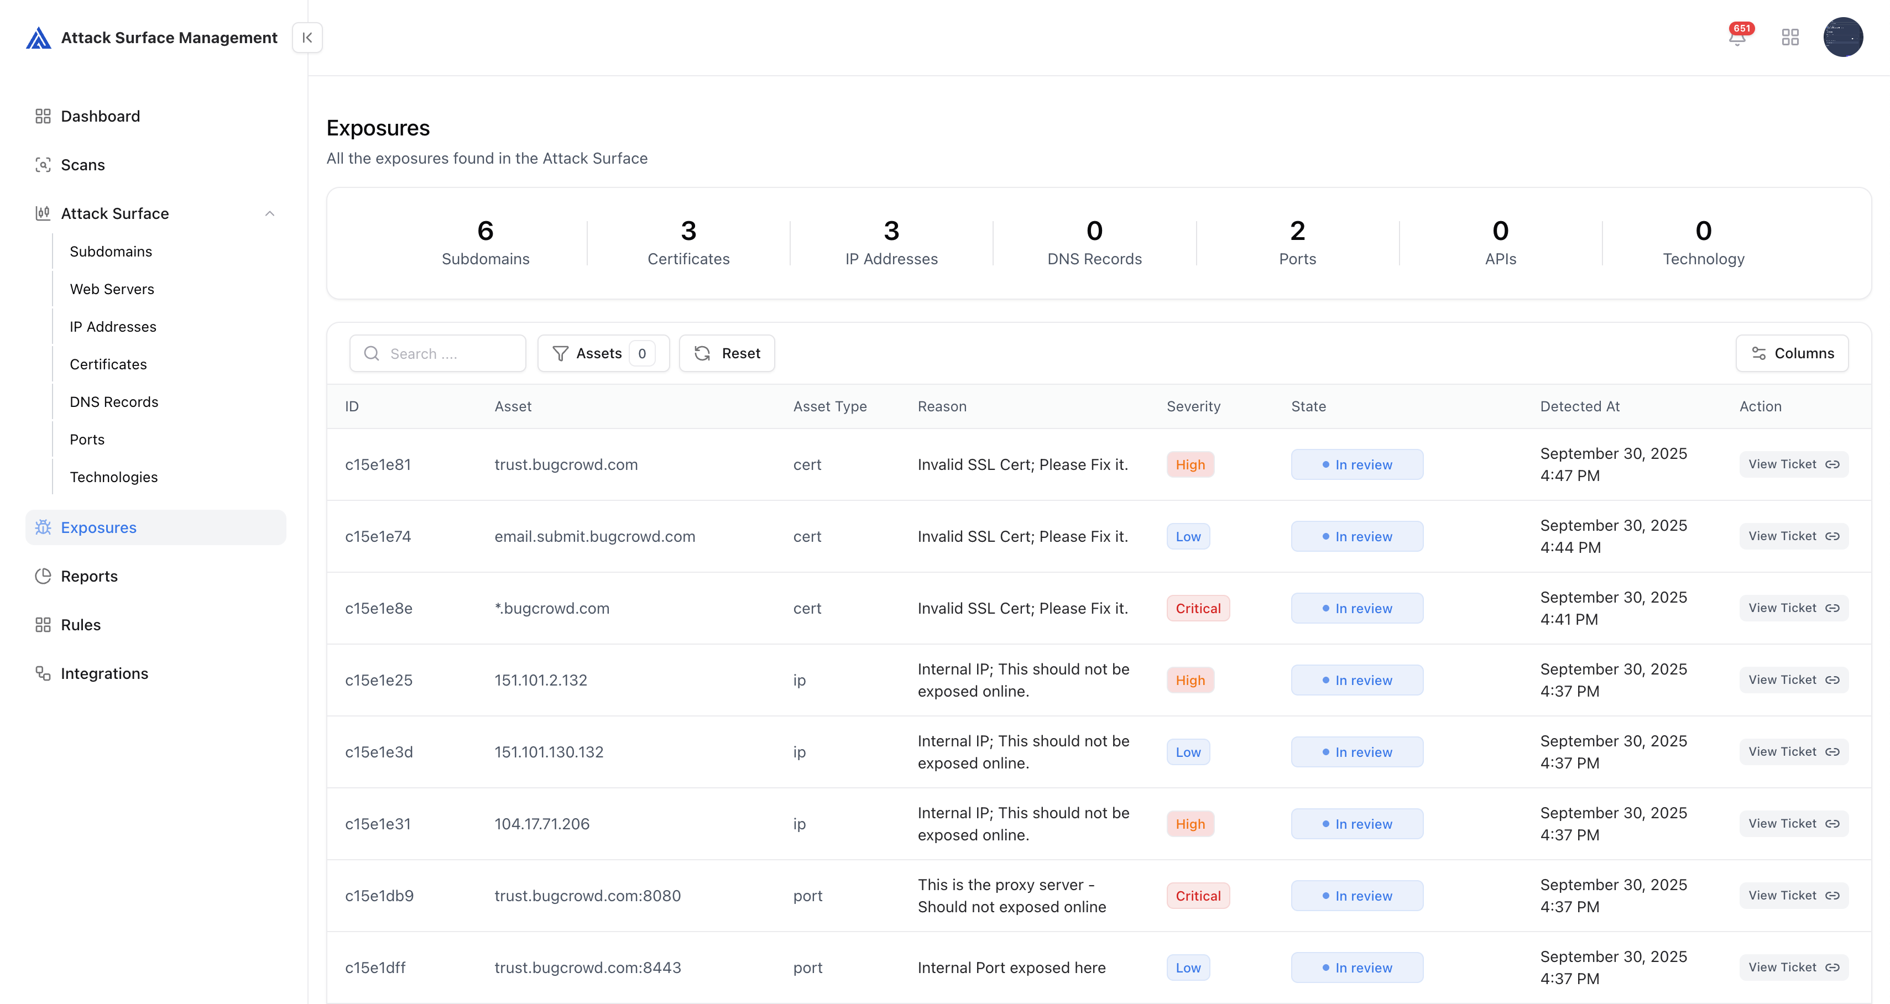View Ticket for trust.bugcrowd.com cert exposure
The width and height of the screenshot is (1890, 1004).
coord(1793,464)
